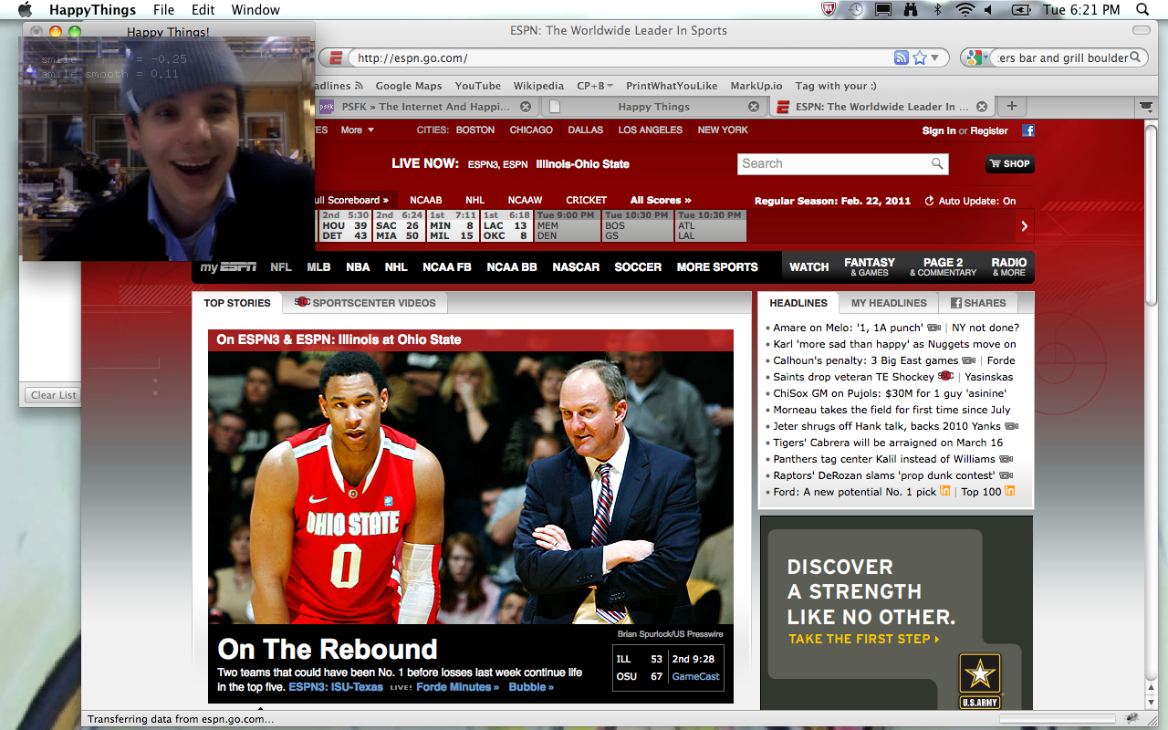The image size is (1168, 730).
Task: Open the address bar history dropdown arrow
Action: point(940,57)
